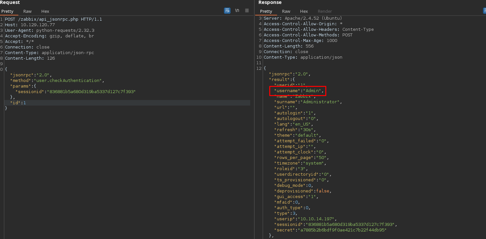This screenshot has height=239, width=486.
Task: Select the Response Raw tab
Action: pos(286,11)
